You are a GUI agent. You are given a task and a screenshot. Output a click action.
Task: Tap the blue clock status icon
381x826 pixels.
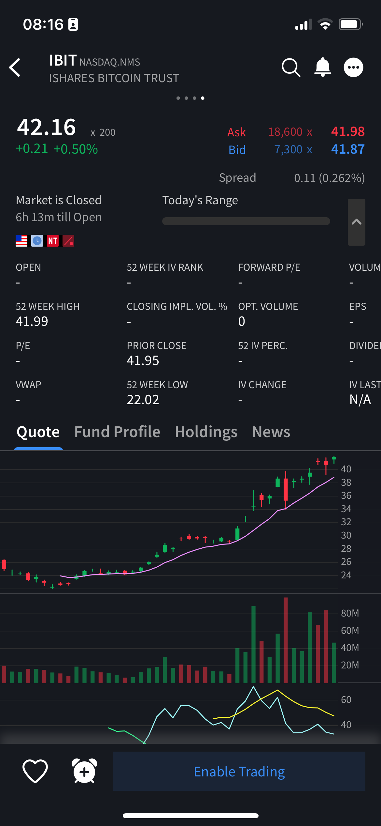[37, 241]
